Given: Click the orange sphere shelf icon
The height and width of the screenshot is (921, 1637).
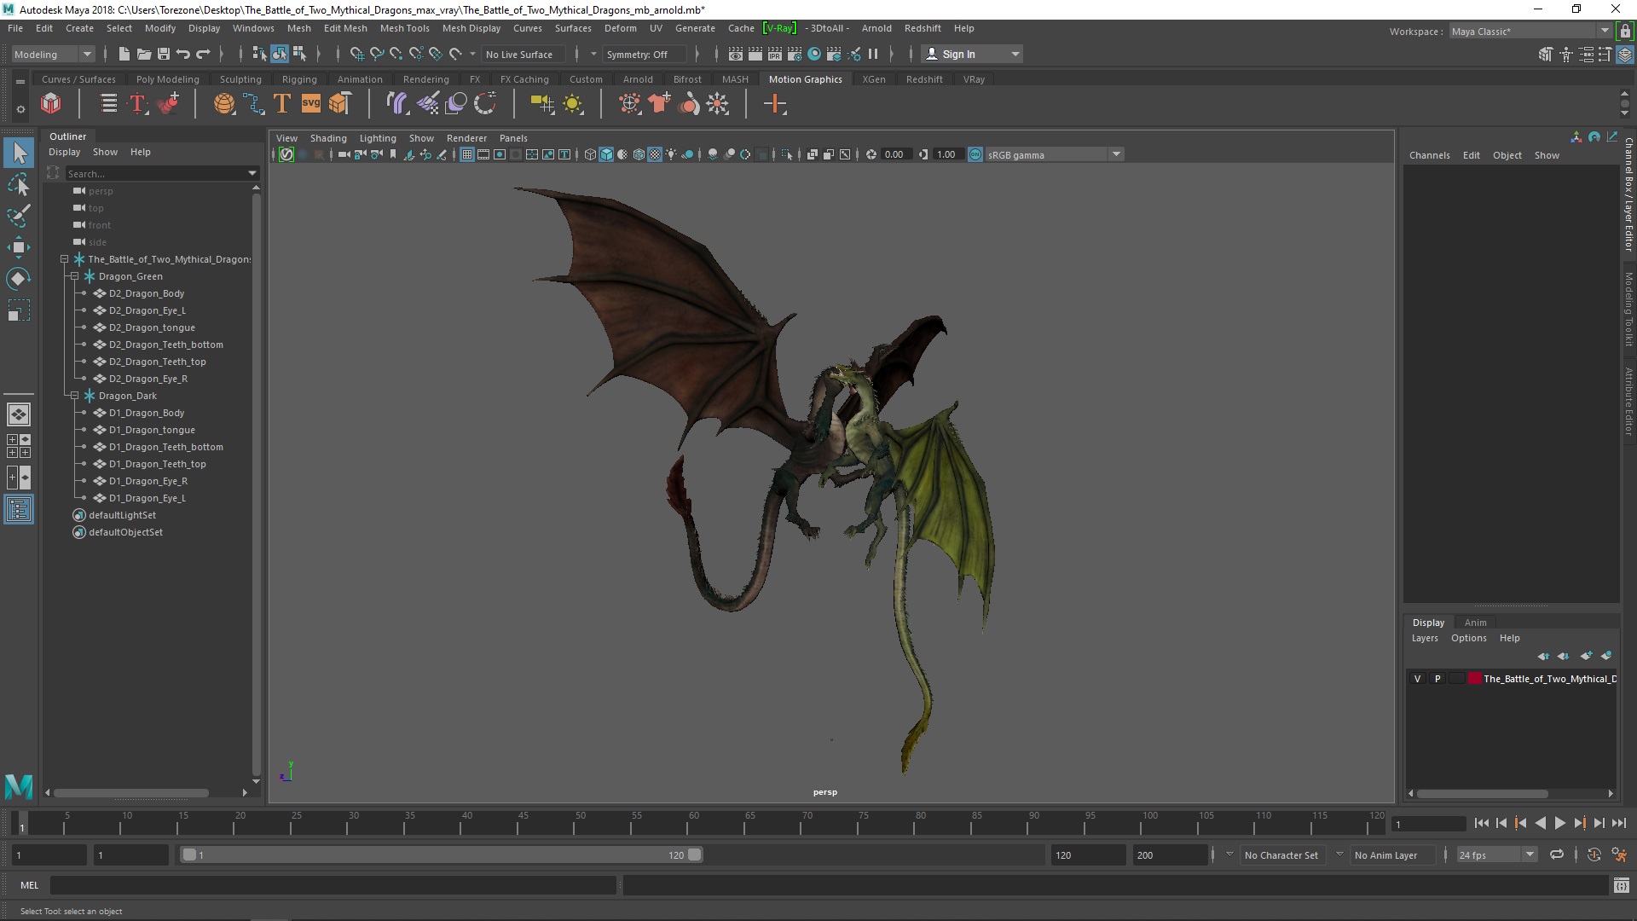Looking at the screenshot, I should tap(224, 104).
